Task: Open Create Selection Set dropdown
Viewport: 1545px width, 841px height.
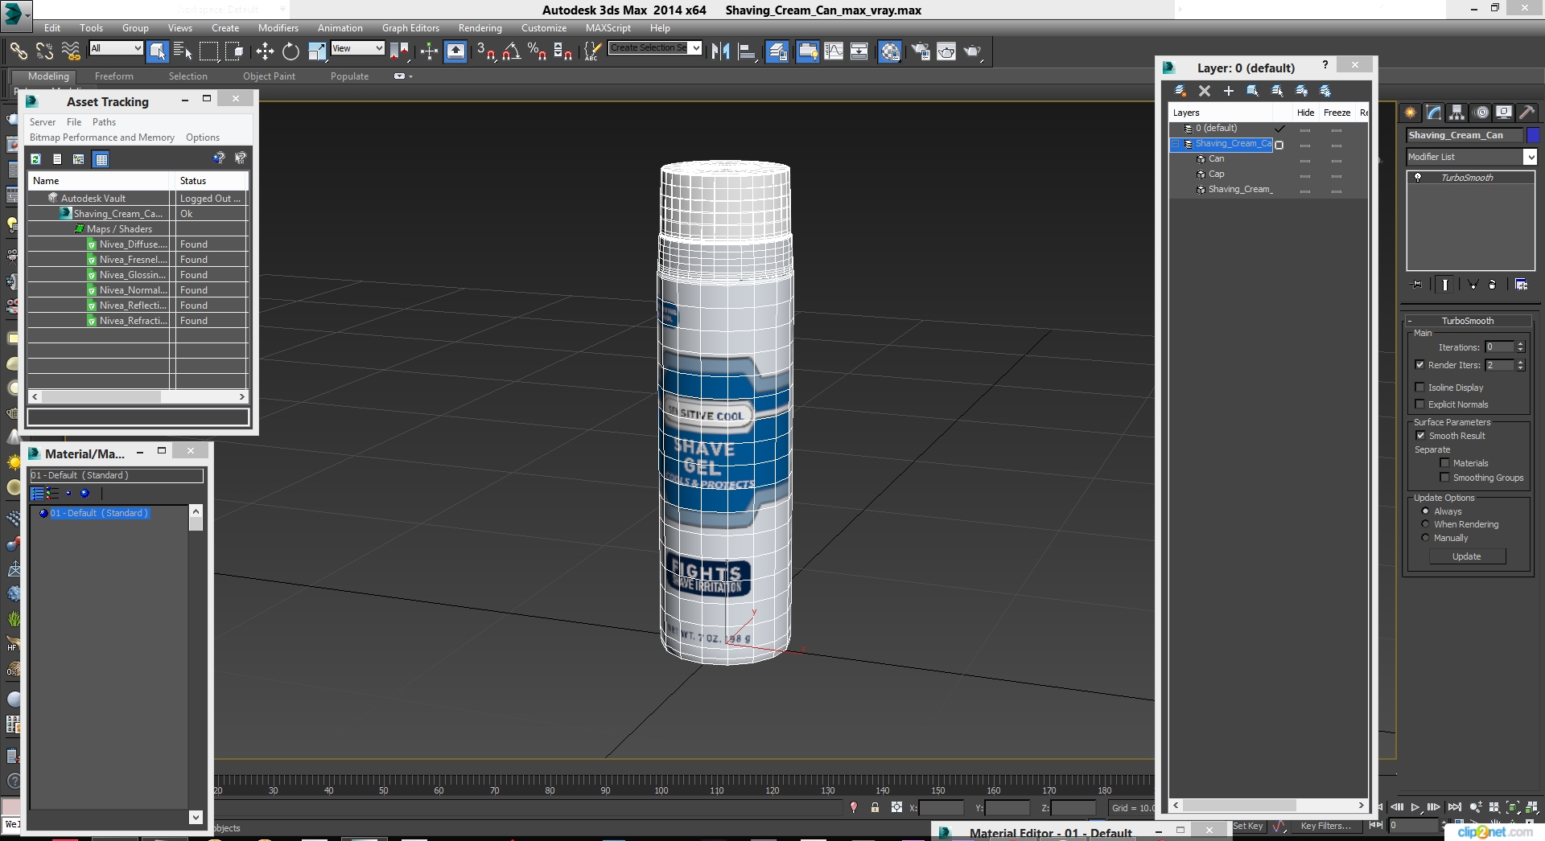Action: (x=655, y=48)
